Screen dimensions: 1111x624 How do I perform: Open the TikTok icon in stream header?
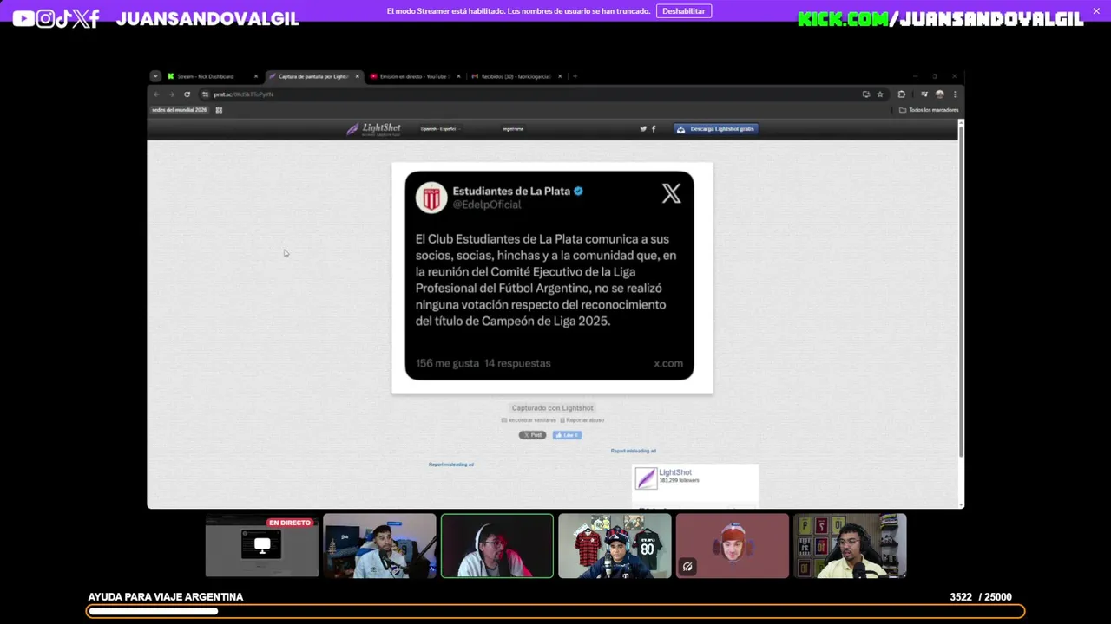pyautogui.click(x=63, y=18)
